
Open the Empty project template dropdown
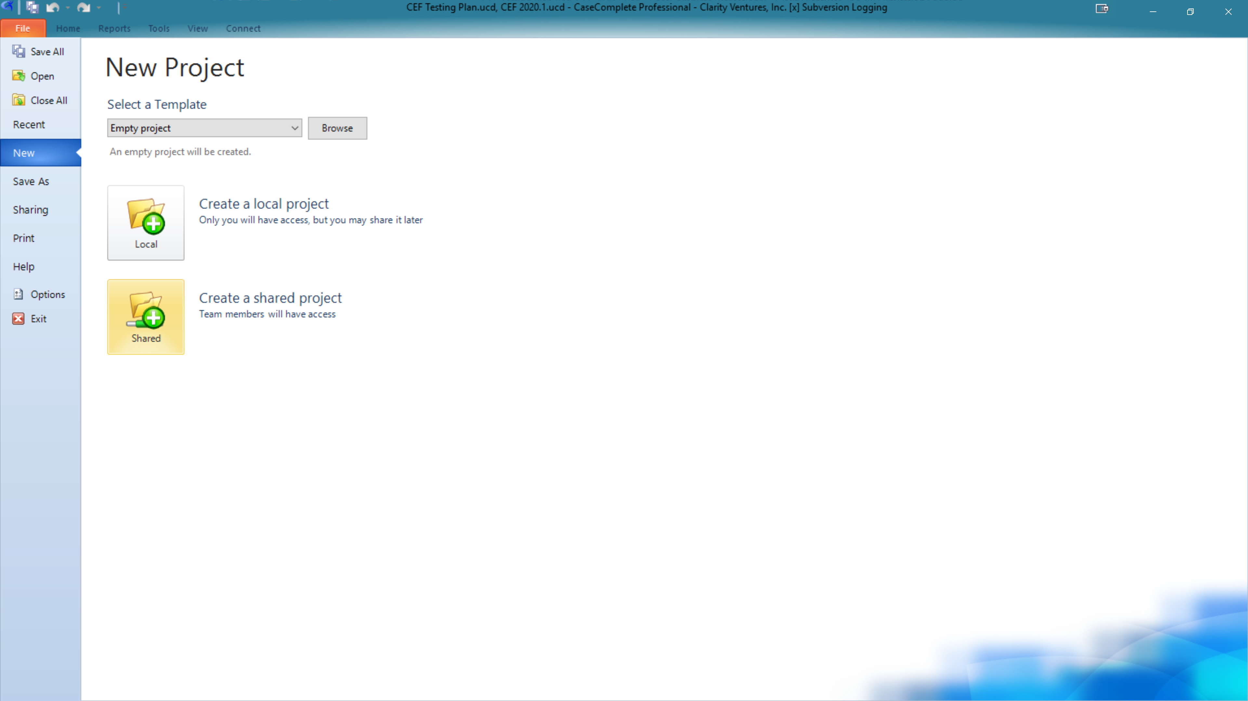(204, 128)
